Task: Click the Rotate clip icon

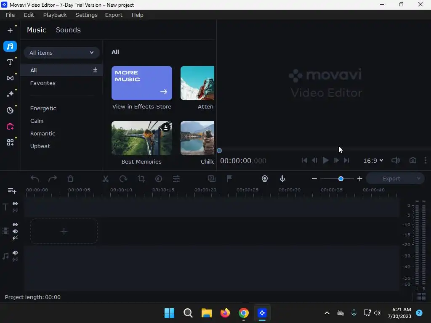Action: tap(123, 179)
